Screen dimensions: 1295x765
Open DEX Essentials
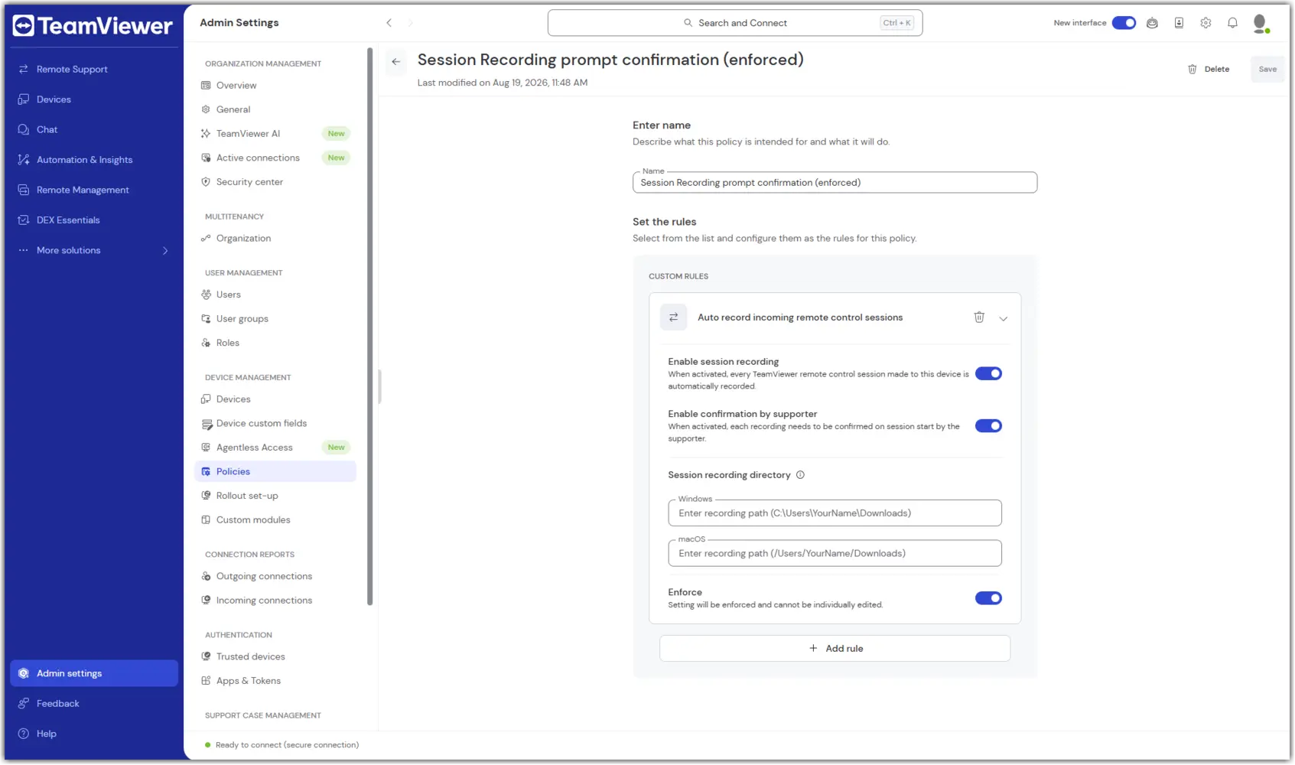pos(94,220)
